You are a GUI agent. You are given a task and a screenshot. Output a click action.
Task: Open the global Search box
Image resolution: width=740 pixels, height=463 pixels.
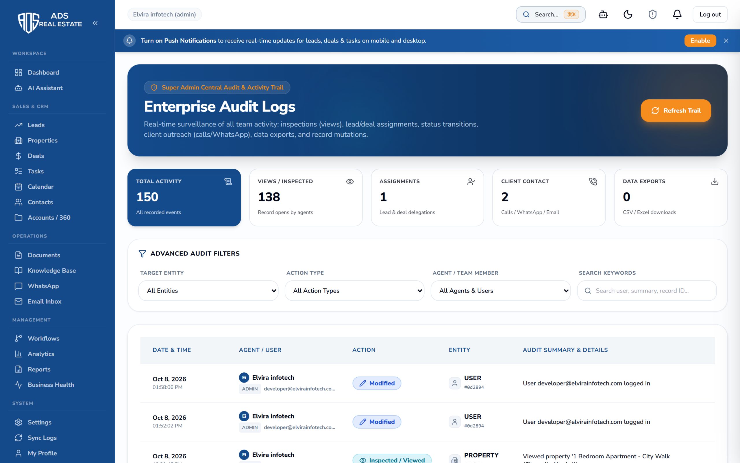coord(550,14)
